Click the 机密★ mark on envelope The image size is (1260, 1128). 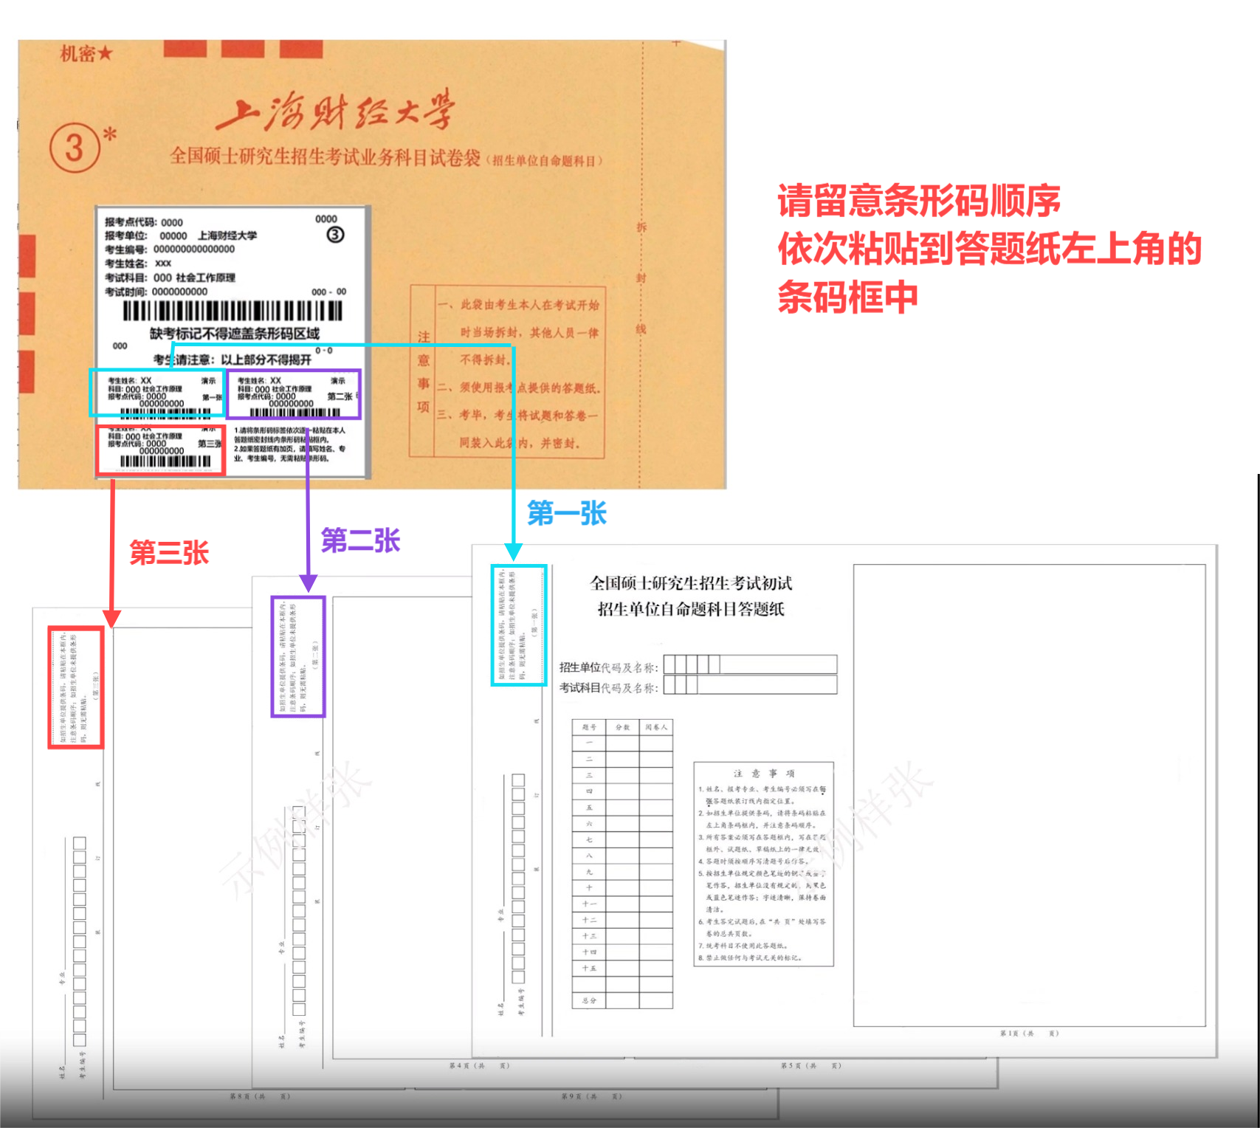point(86,53)
